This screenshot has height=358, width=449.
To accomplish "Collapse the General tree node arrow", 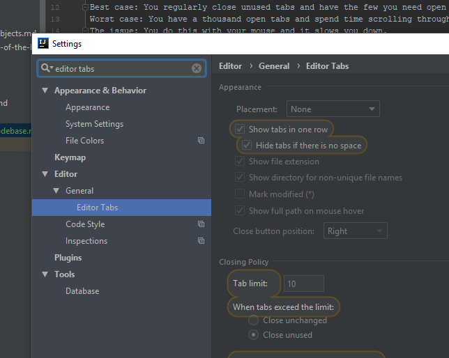I will coord(56,191).
